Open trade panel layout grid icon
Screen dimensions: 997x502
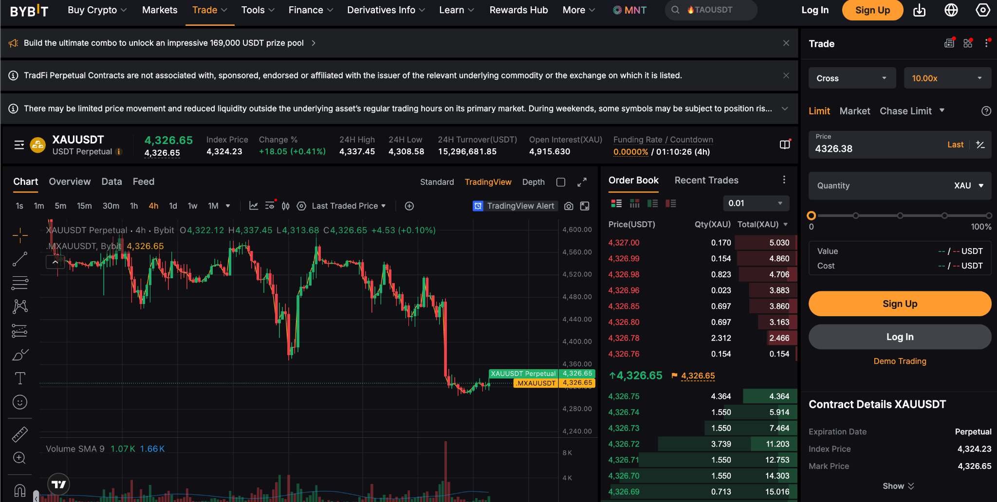click(x=968, y=43)
